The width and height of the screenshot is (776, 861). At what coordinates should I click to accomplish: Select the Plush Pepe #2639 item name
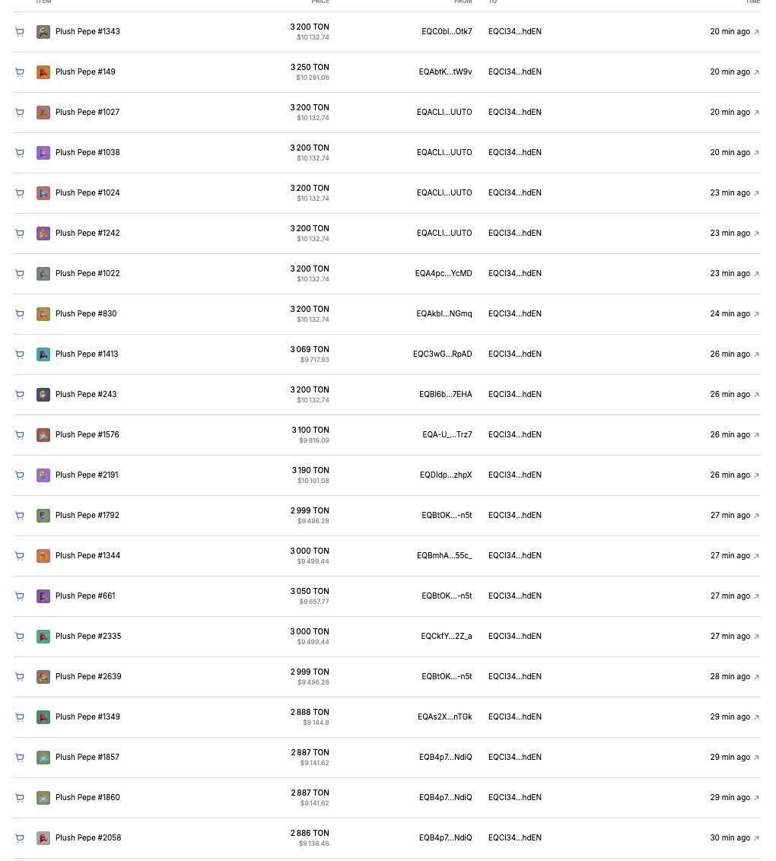point(87,676)
